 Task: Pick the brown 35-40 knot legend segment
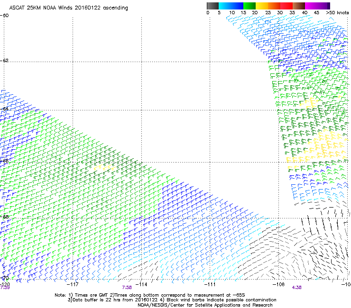coord(299,6)
